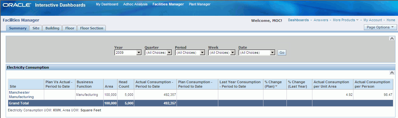Open the Period dropdown

pyautogui.click(x=190, y=53)
